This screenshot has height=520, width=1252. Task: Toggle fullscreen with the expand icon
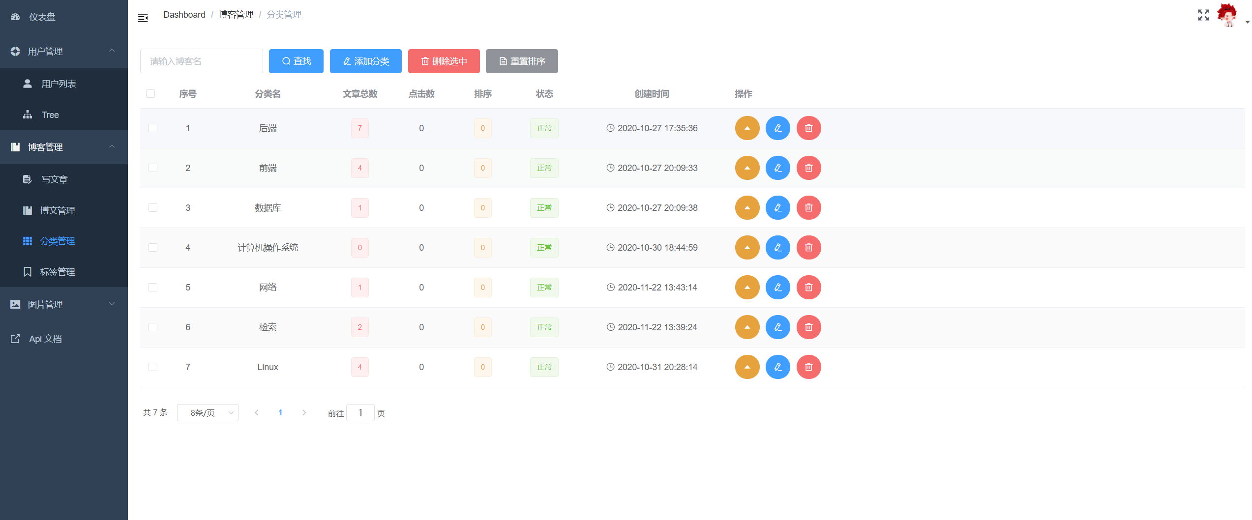coord(1203,15)
